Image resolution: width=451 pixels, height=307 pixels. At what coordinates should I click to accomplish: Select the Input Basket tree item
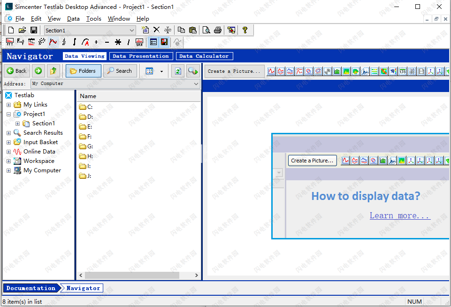pyautogui.click(x=36, y=142)
